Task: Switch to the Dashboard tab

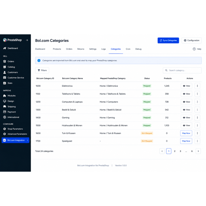Action: [x=40, y=49]
